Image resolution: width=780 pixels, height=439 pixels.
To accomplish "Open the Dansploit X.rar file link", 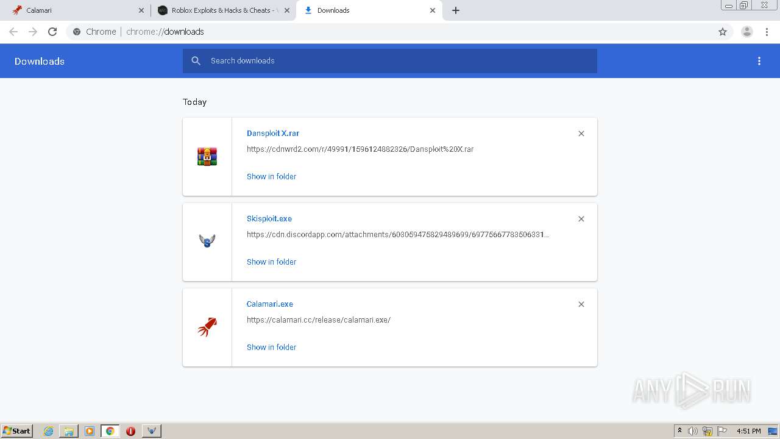I will pyautogui.click(x=273, y=133).
